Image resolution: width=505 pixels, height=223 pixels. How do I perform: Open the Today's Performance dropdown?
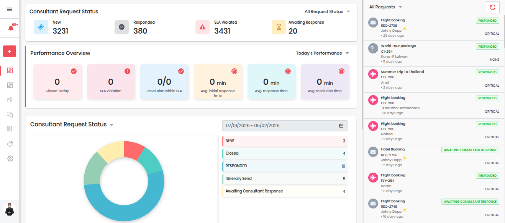322,53
